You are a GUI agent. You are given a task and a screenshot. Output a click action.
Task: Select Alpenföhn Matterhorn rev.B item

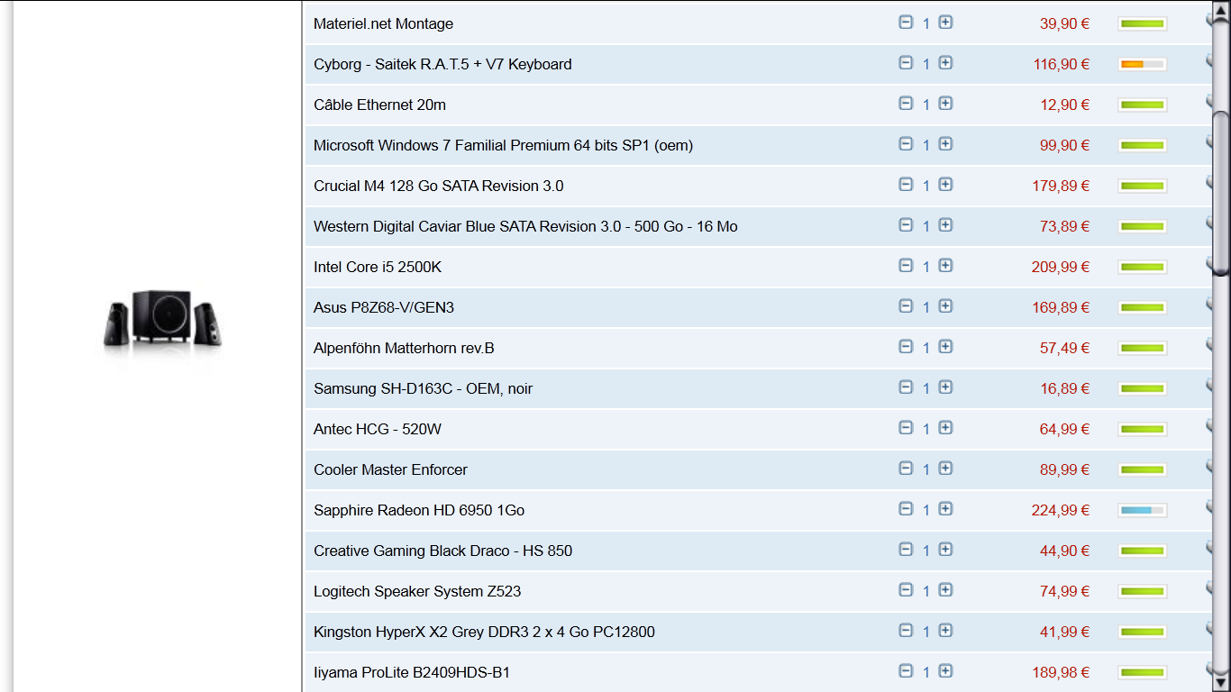coord(404,348)
